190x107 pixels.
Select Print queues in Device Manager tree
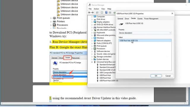(x=102, y=46)
